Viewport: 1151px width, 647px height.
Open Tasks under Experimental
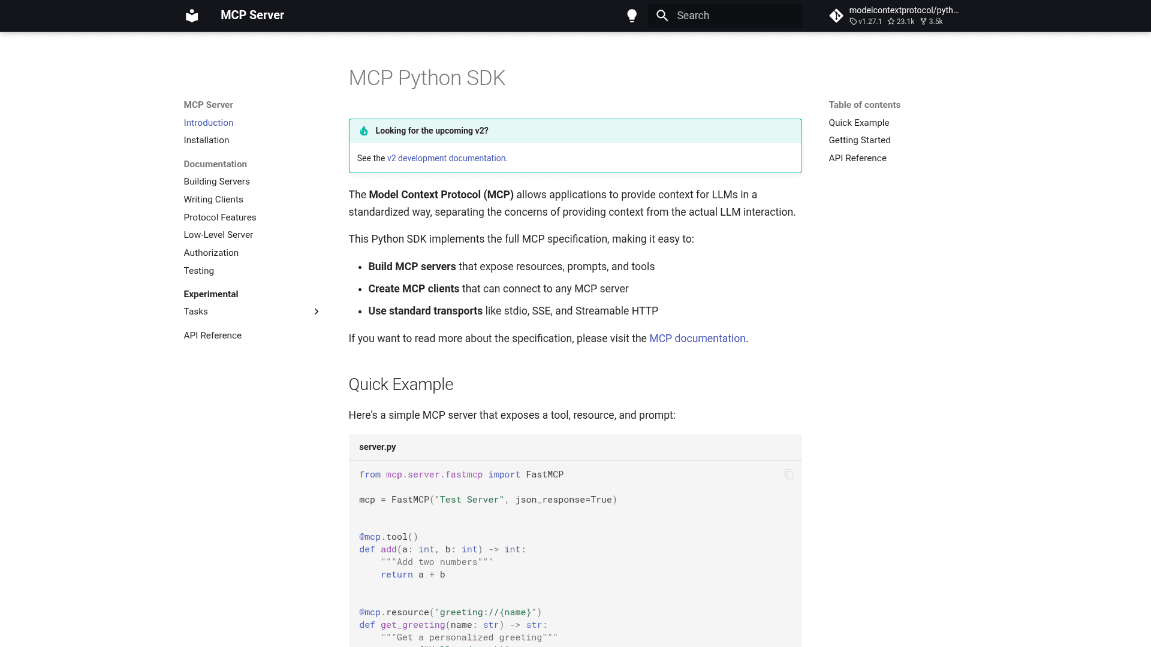pos(195,312)
